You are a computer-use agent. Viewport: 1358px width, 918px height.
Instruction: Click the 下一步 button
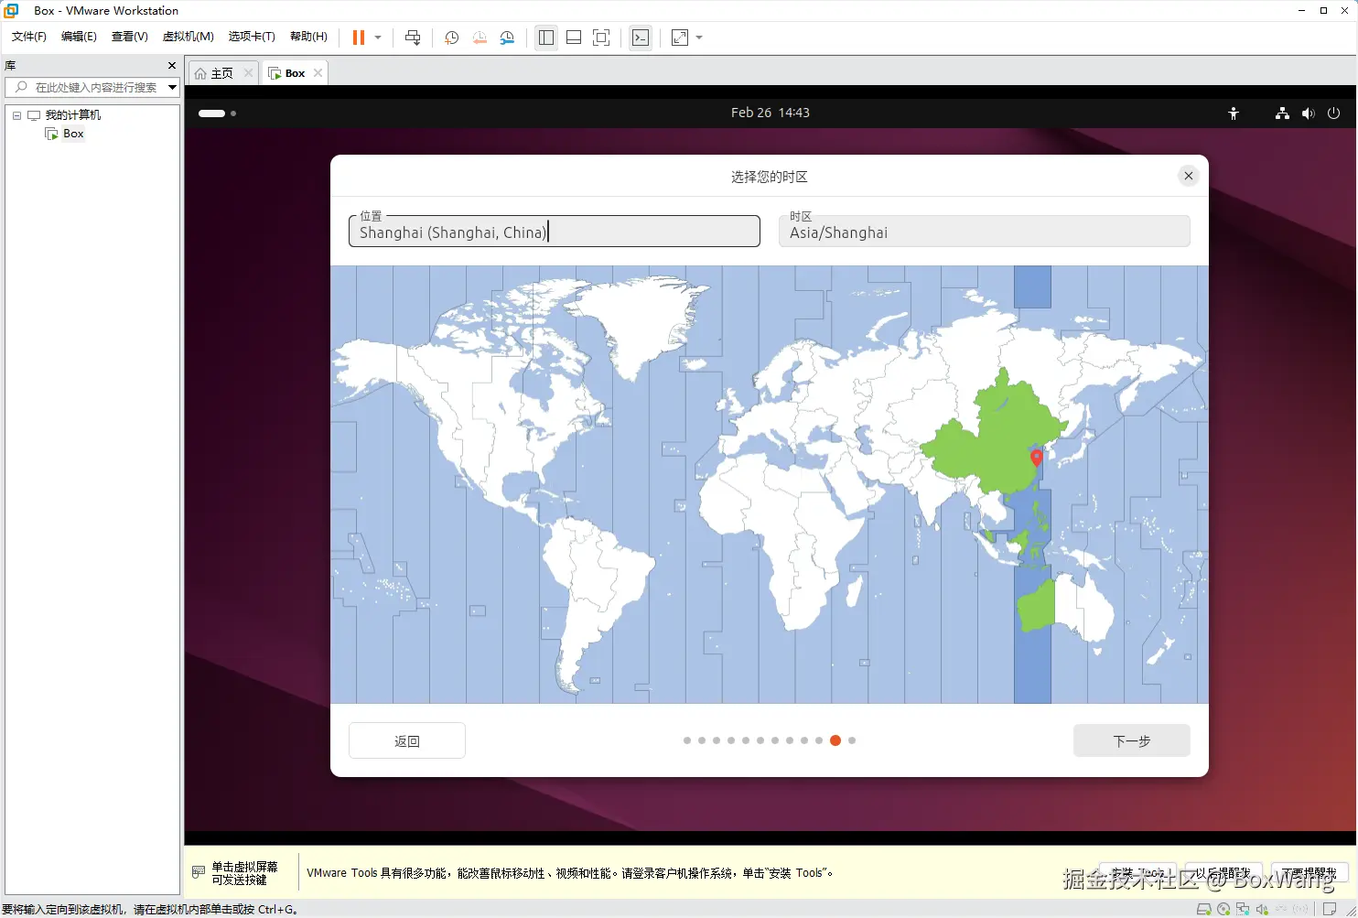1132,740
